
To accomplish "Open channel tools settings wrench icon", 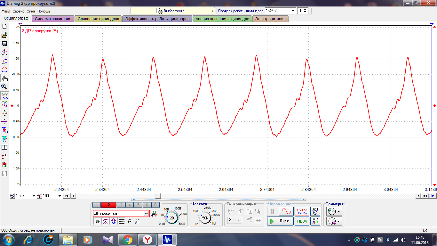I will pyautogui.click(x=137, y=221).
